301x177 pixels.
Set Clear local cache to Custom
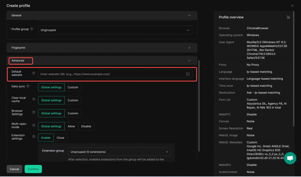tap(73, 100)
